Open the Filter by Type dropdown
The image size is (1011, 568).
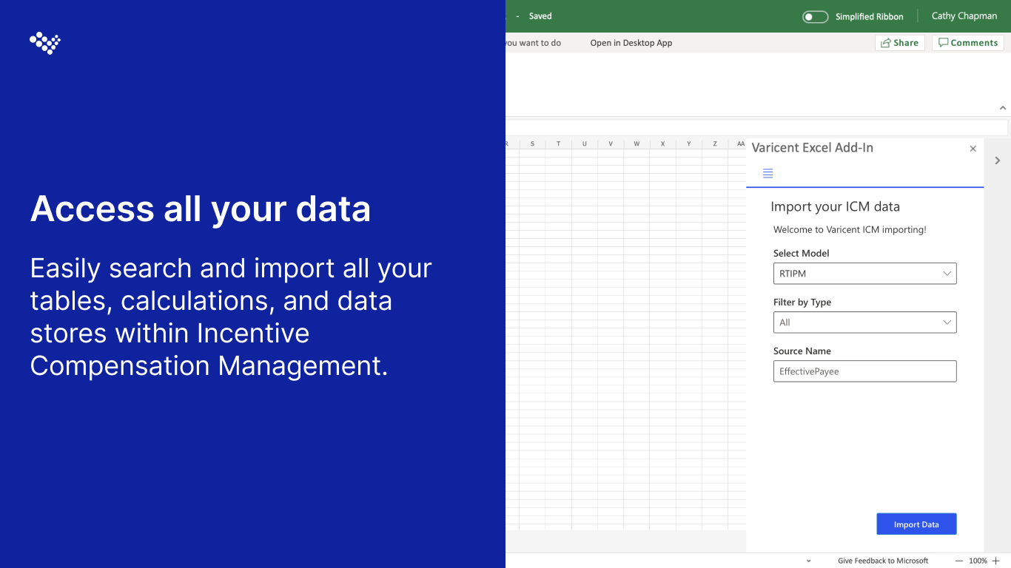[x=864, y=322]
